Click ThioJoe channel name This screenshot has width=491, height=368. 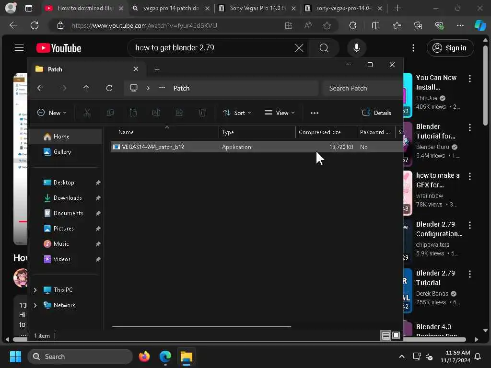426,98
